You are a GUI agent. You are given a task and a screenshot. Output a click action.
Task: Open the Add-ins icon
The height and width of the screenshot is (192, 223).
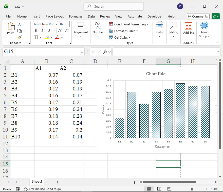click(188, 28)
